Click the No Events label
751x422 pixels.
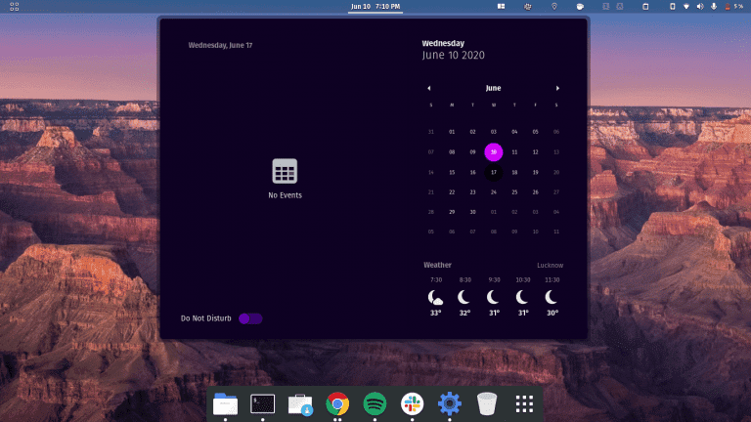point(285,195)
